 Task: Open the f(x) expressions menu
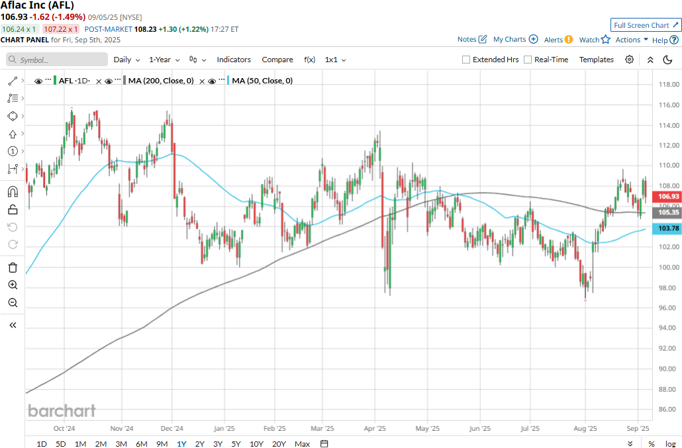click(x=309, y=60)
